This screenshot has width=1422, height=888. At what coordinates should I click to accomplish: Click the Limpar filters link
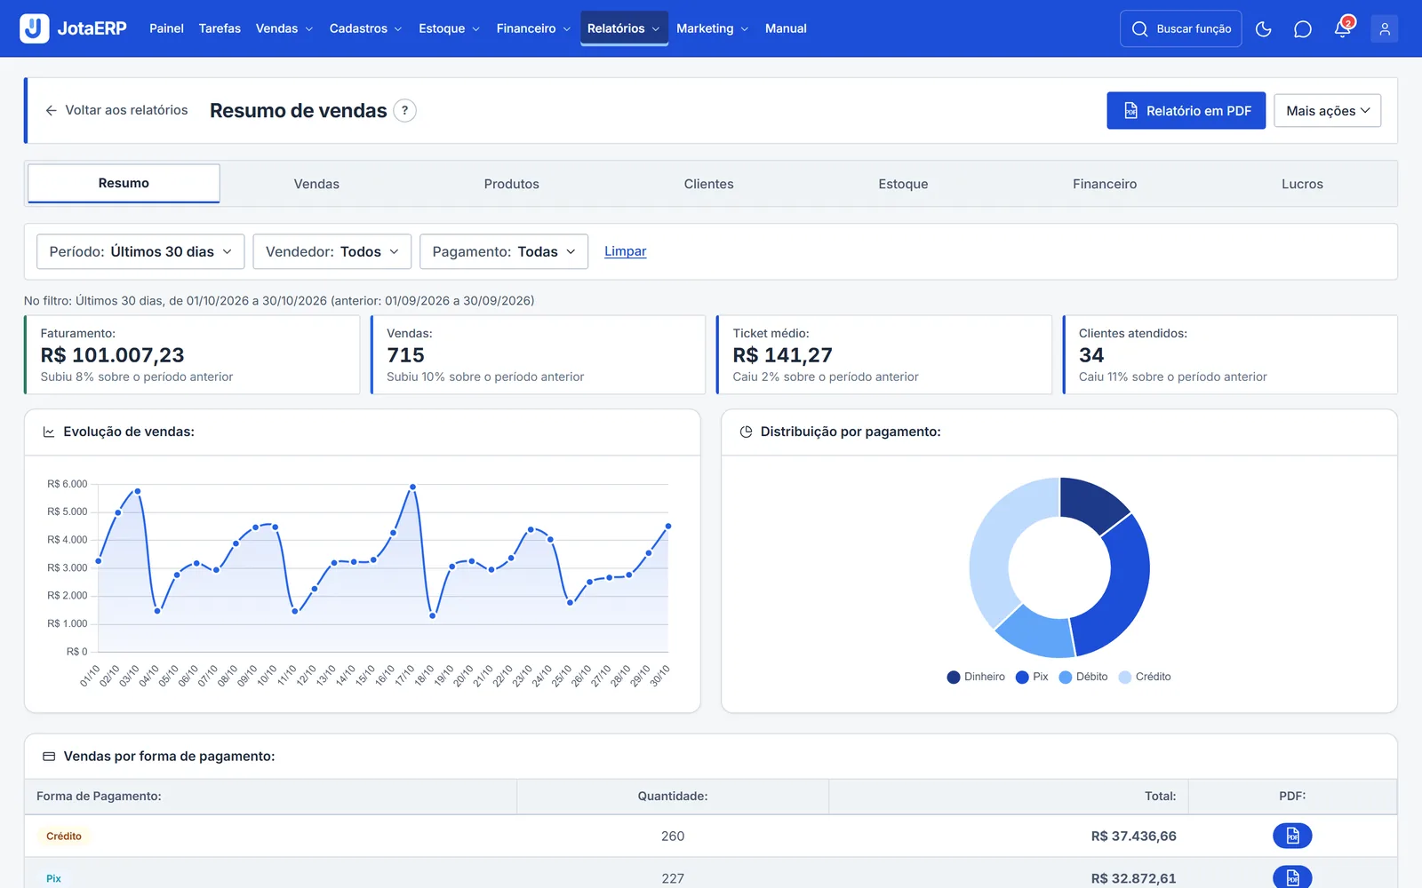point(625,251)
